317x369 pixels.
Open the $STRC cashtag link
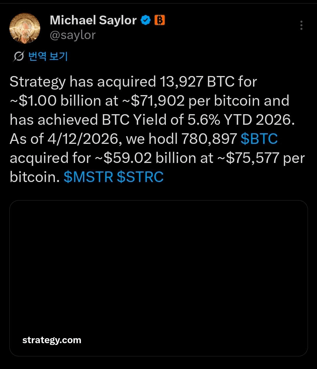pyautogui.click(x=140, y=177)
